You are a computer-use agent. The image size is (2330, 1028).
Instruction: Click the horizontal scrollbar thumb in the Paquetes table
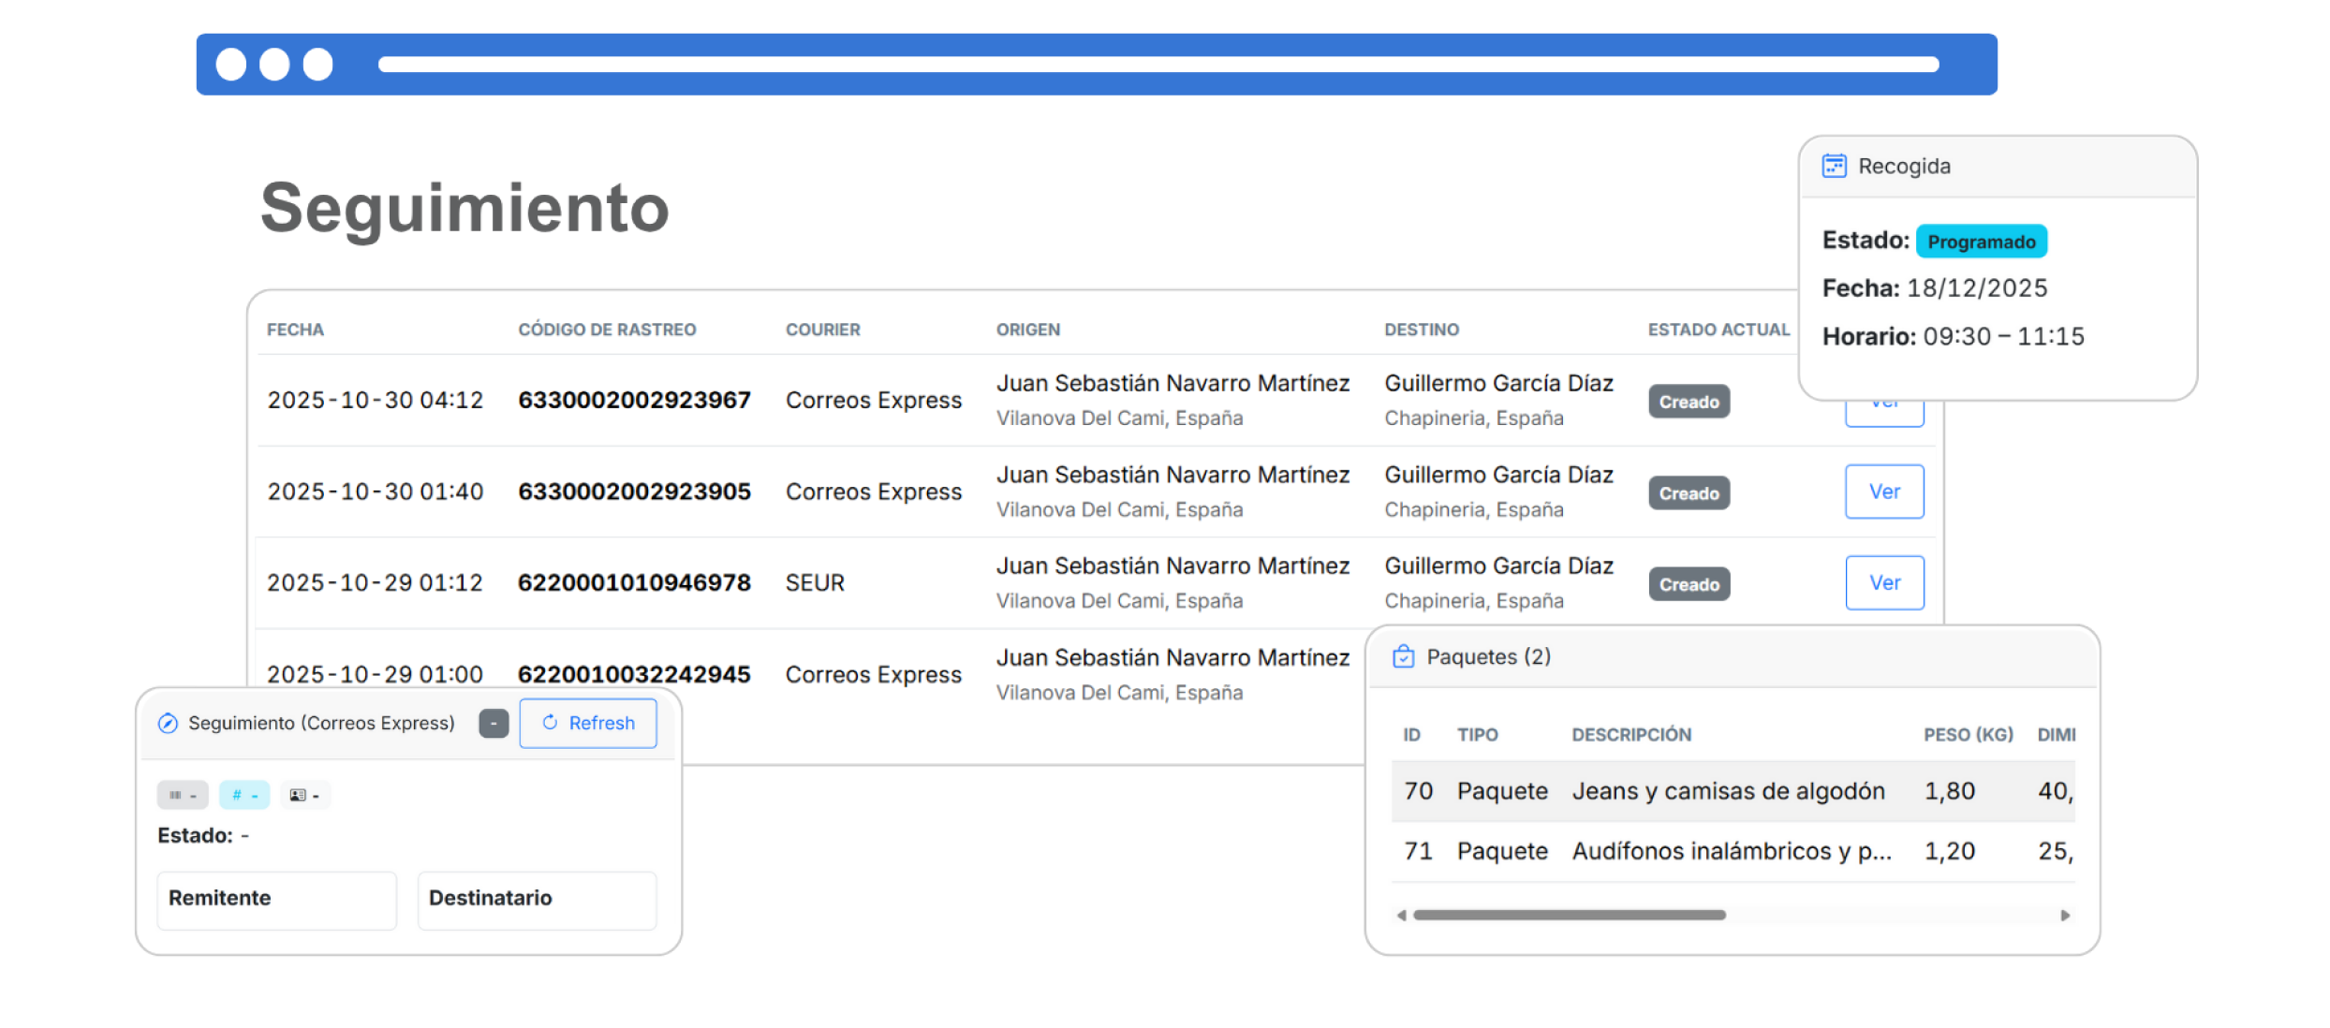tap(1569, 915)
